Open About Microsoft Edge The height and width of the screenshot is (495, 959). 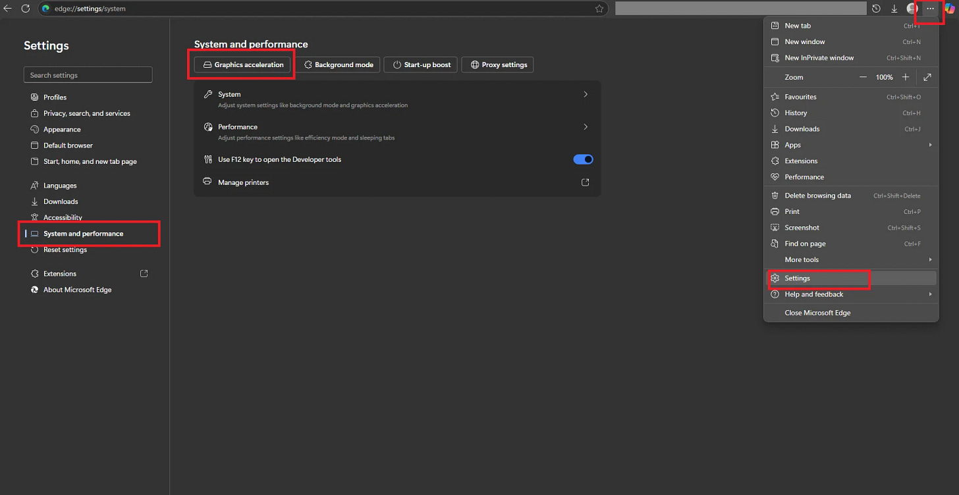(x=76, y=290)
